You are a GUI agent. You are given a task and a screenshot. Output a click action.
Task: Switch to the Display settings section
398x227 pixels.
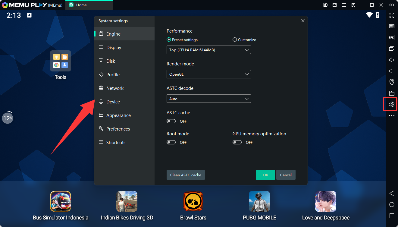114,48
